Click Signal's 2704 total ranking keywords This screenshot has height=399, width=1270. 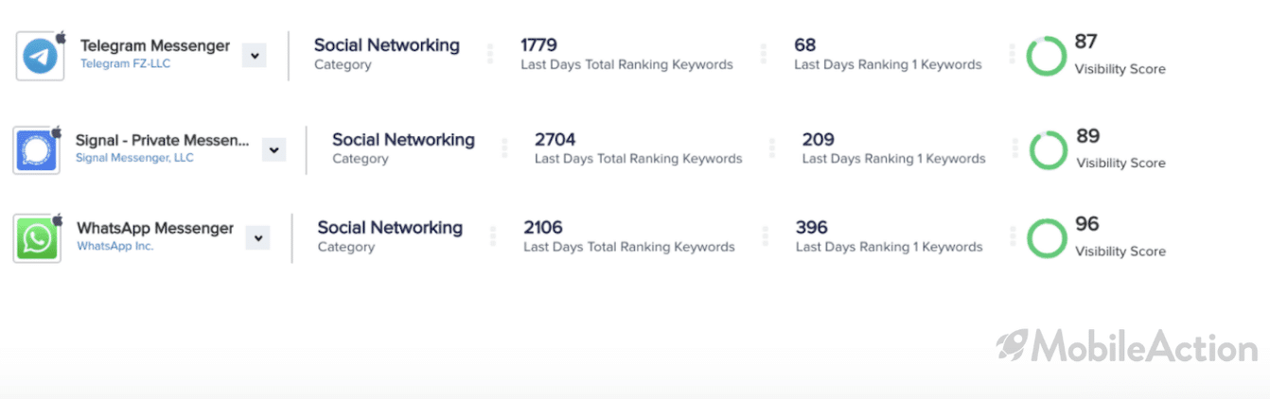coord(555,140)
